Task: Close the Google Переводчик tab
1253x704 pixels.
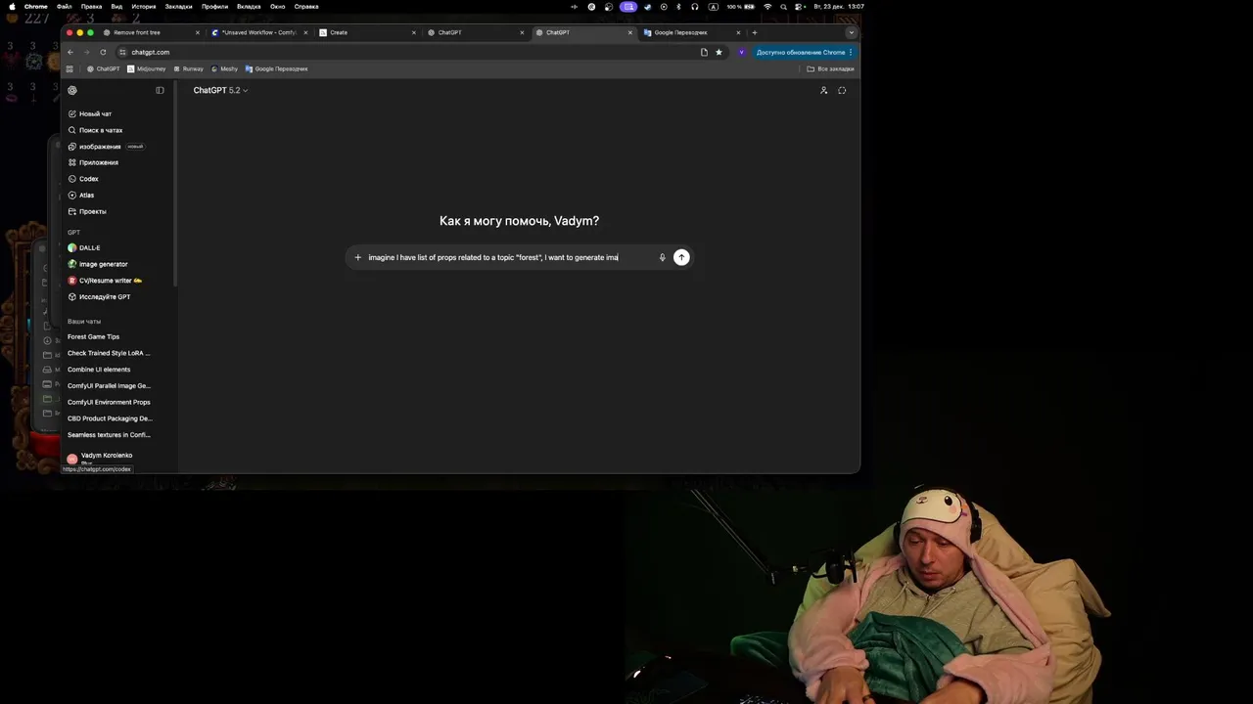Action: point(738,32)
